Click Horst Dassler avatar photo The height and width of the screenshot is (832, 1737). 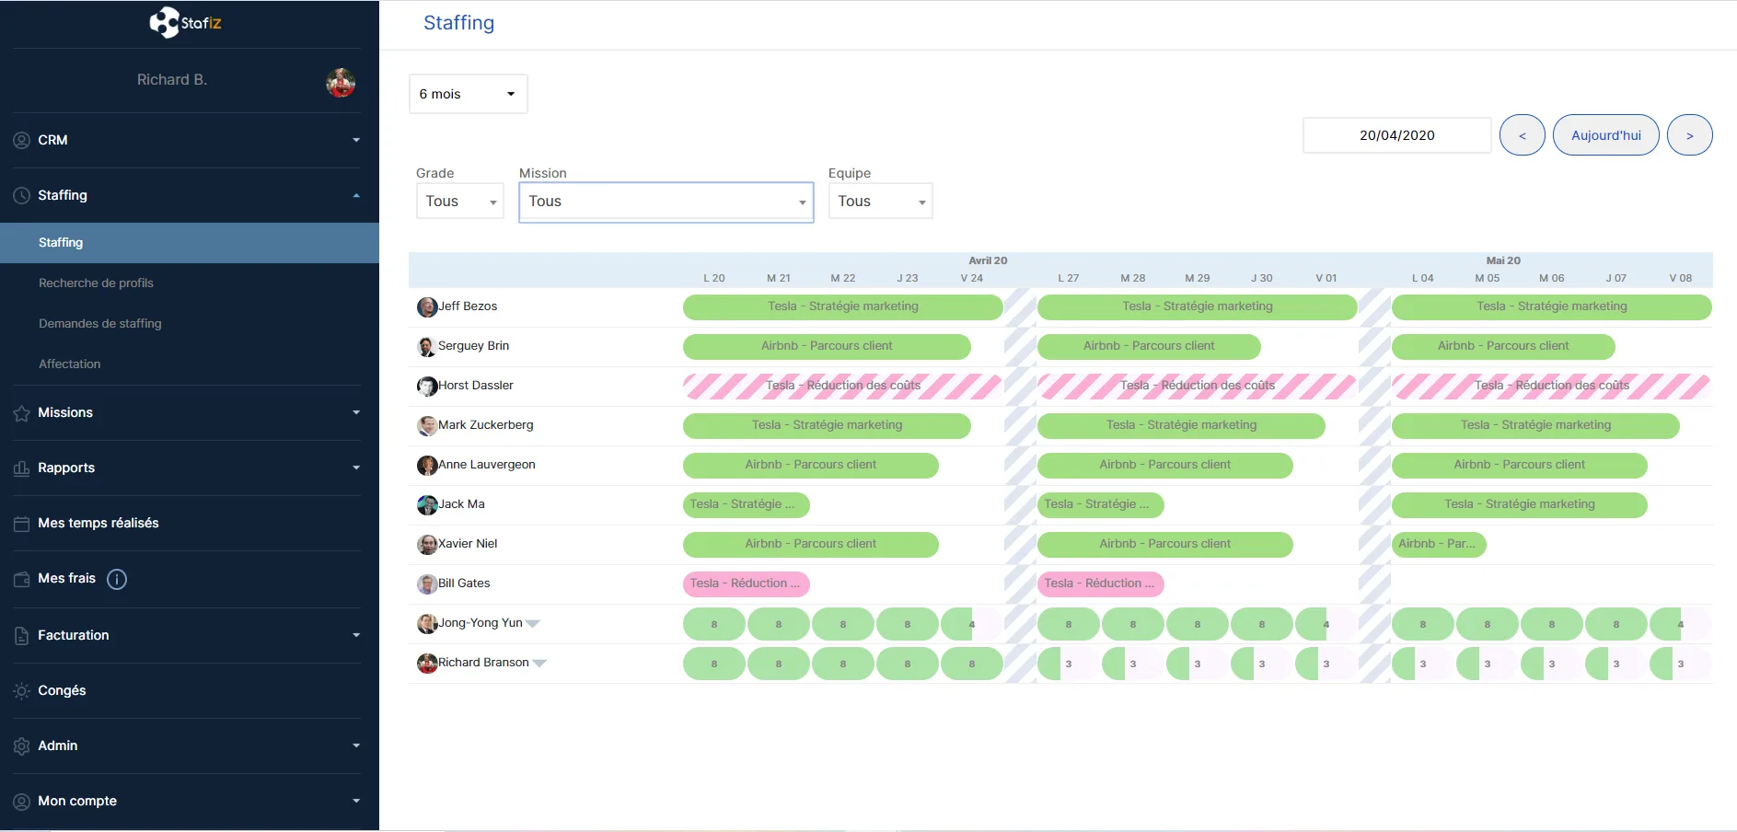tap(427, 387)
